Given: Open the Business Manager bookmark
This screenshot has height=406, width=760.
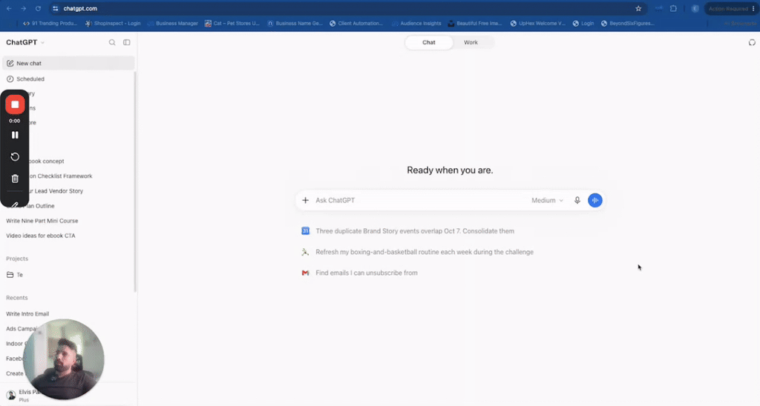Looking at the screenshot, I should click(x=172, y=23).
